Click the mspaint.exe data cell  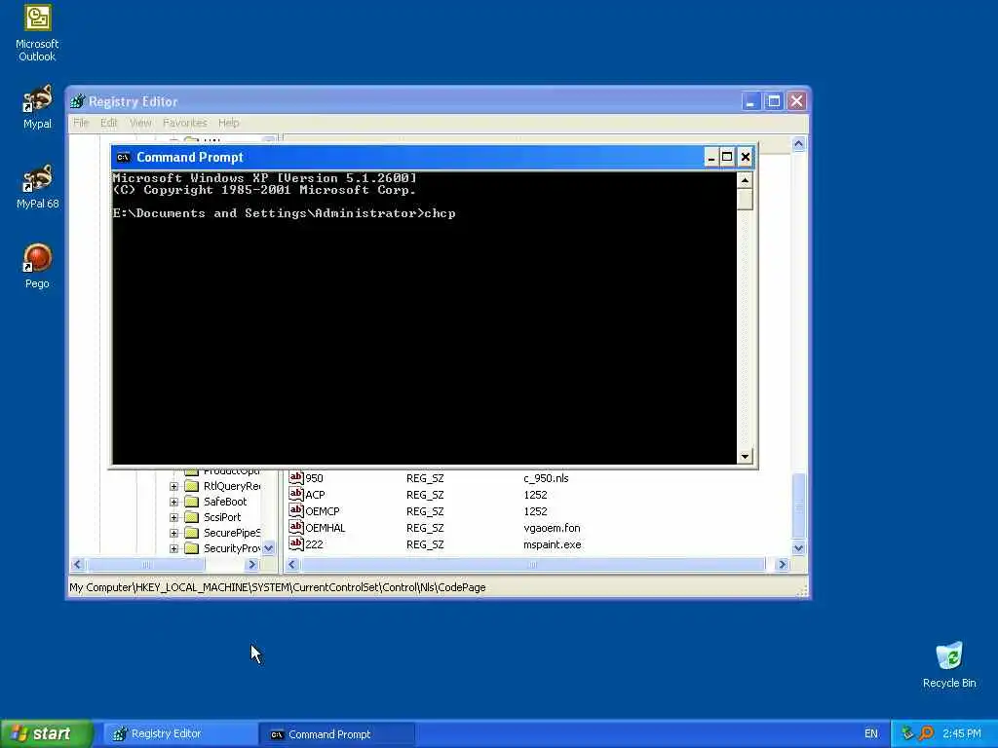point(552,544)
